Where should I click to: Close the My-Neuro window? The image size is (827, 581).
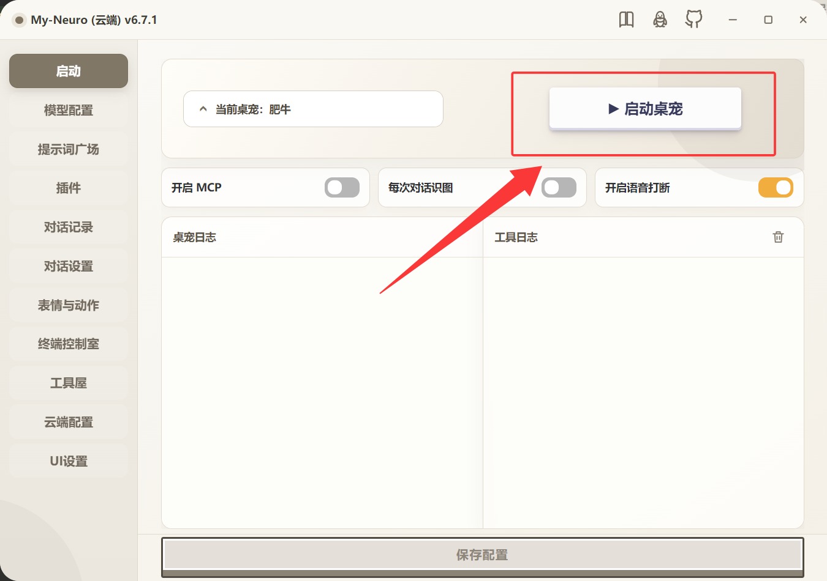pyautogui.click(x=803, y=20)
